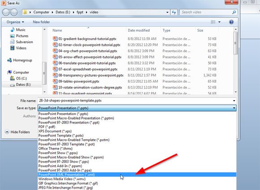
Task: Expand the address bar history dropdown
Action: coord(167,12)
